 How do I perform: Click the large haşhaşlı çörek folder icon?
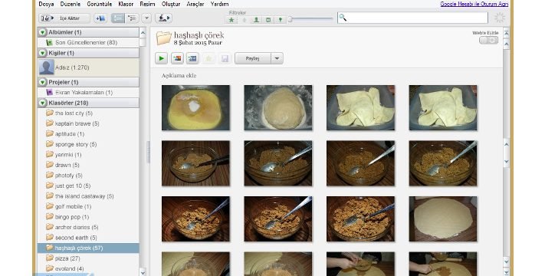tap(164, 38)
